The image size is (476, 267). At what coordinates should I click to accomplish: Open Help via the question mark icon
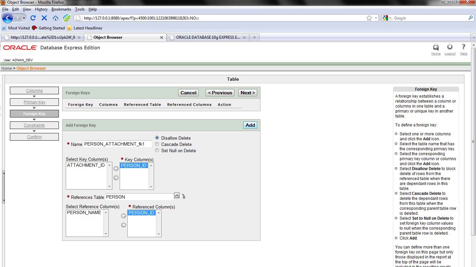pos(463,47)
